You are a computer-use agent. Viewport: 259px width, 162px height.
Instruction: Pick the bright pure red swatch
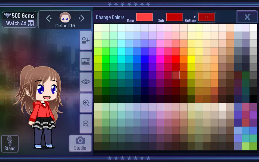pyautogui.click(x=176, y=59)
